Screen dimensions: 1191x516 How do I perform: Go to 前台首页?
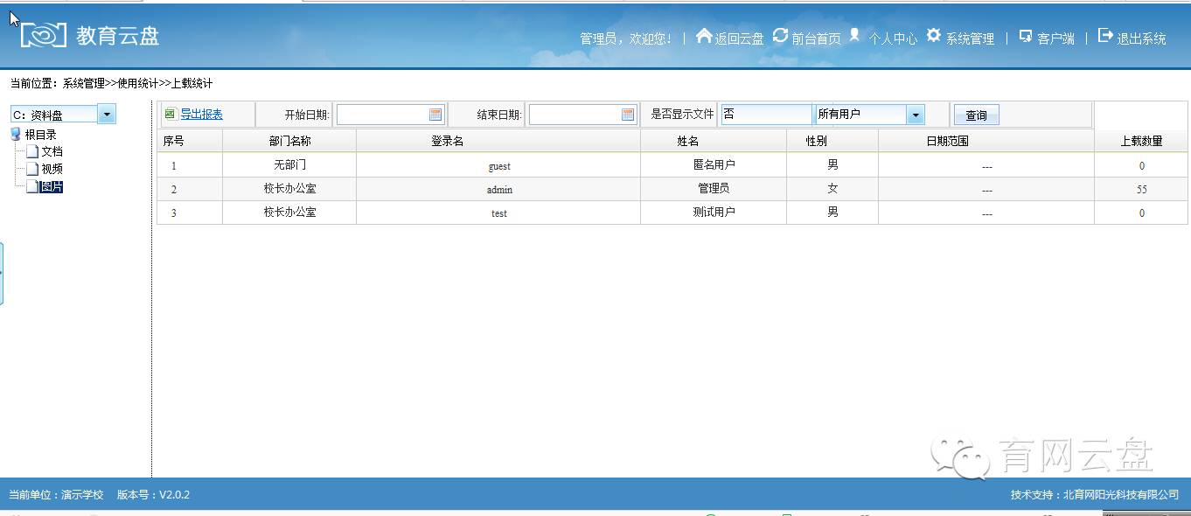click(x=816, y=38)
